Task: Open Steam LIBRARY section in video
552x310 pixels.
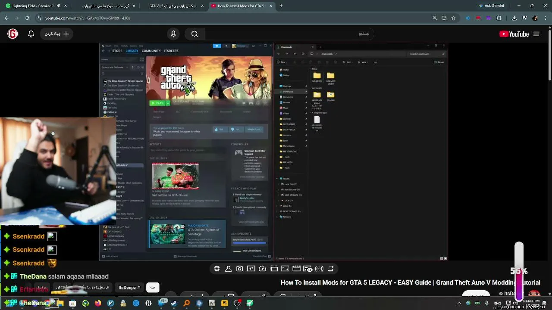Action: [x=132, y=51]
